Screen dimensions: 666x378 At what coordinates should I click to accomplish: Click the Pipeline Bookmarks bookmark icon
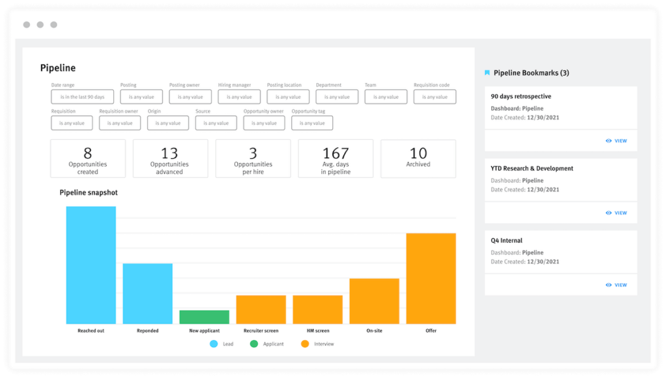[x=487, y=73]
